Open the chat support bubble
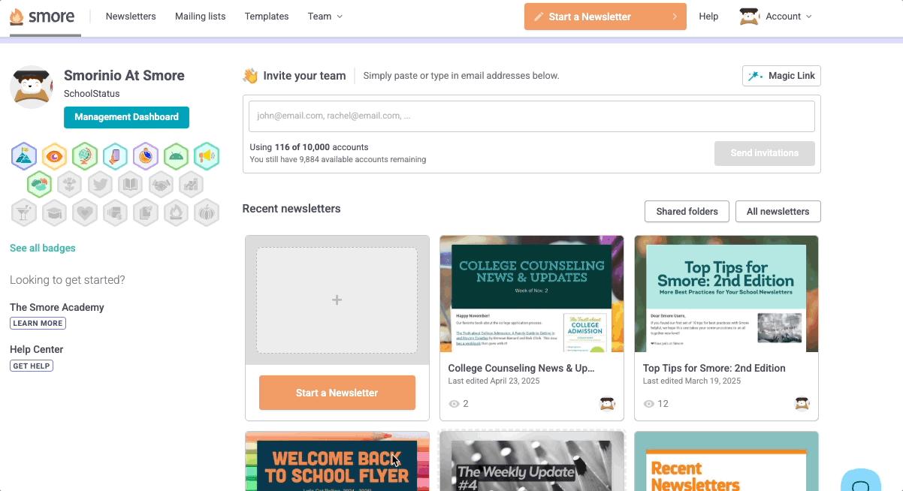Screen dimensions: 903x491 point(861,480)
